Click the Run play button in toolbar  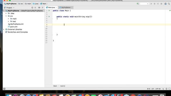[151, 4]
